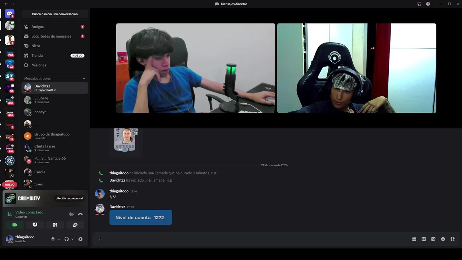Open server icon with 291 badge
Viewport: 462px width, 260px height.
coord(9,148)
